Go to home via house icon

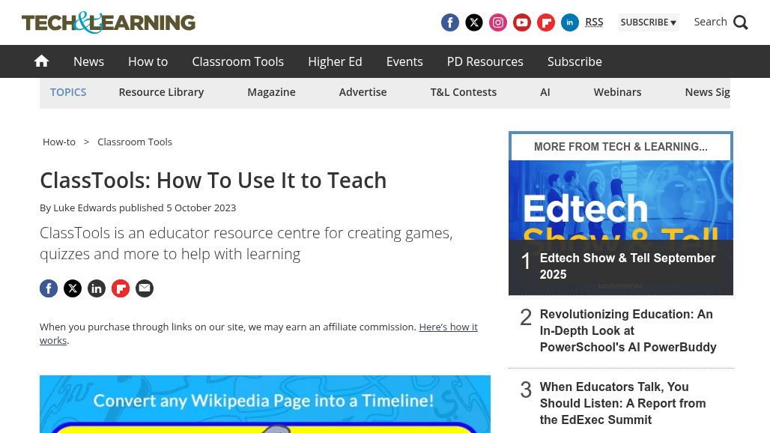[42, 61]
